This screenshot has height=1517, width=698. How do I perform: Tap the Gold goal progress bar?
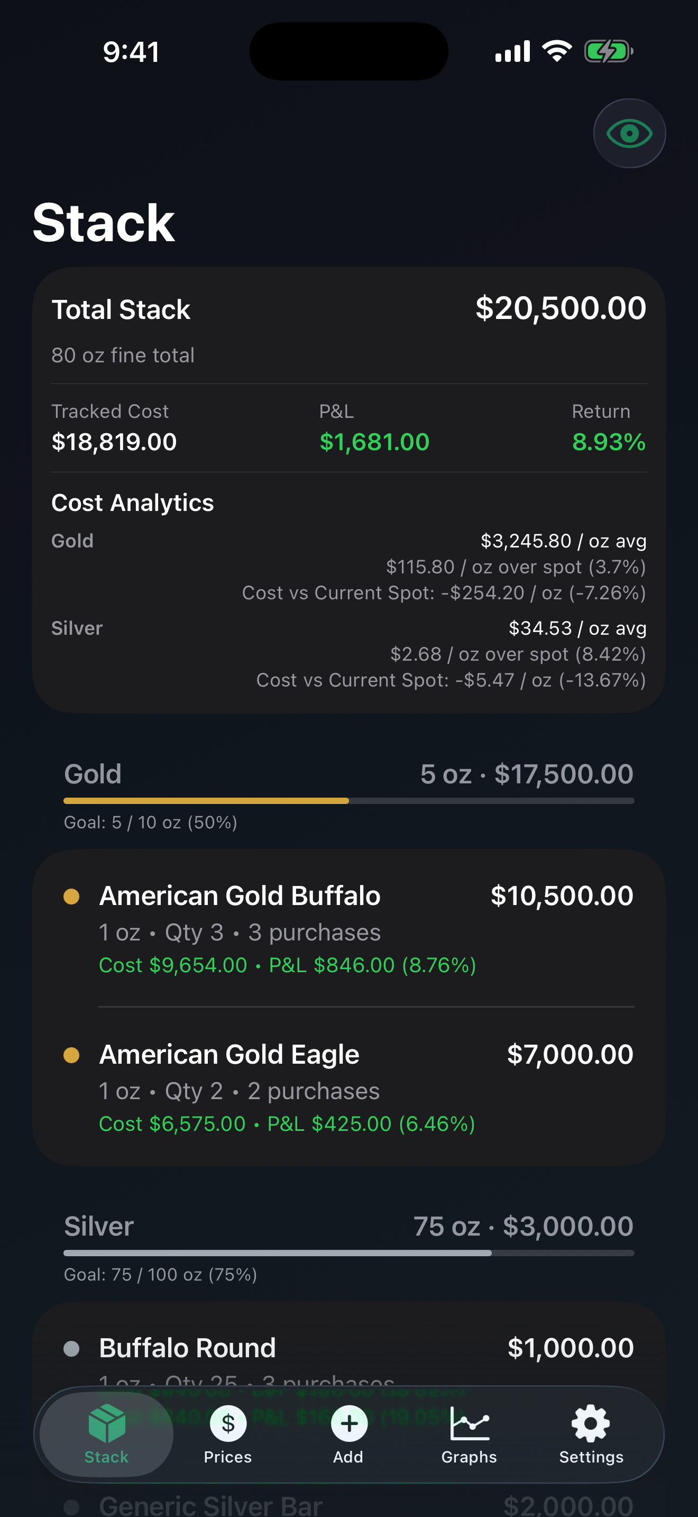tap(349, 801)
